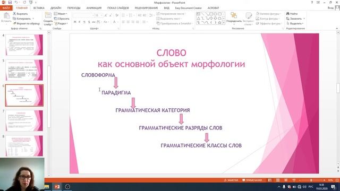This screenshot has width=340, height=191.
Task: Toggle italic (К) formatting
Action: pyautogui.click(x=80, y=22)
